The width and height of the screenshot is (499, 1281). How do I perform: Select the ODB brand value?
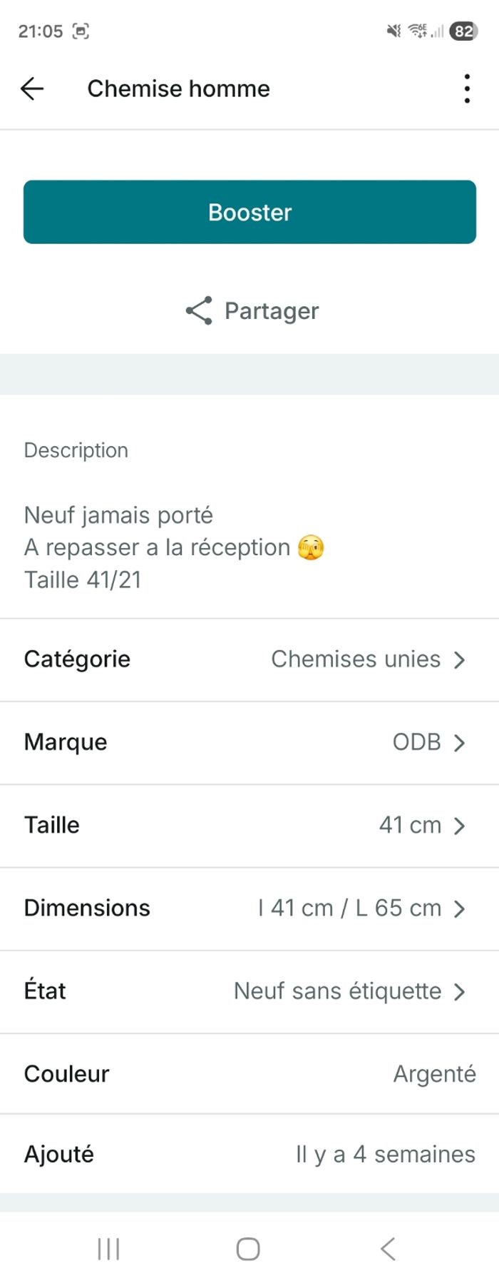coord(417,742)
